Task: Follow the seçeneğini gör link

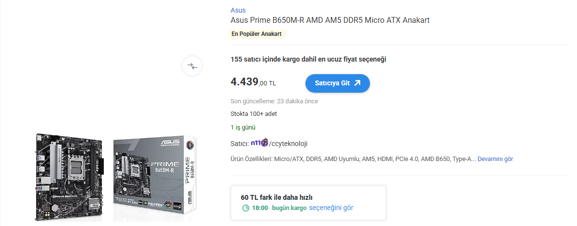Action: (x=331, y=208)
